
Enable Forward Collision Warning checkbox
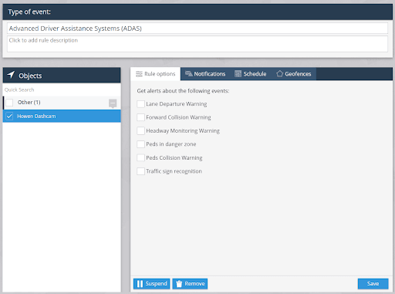coord(140,117)
